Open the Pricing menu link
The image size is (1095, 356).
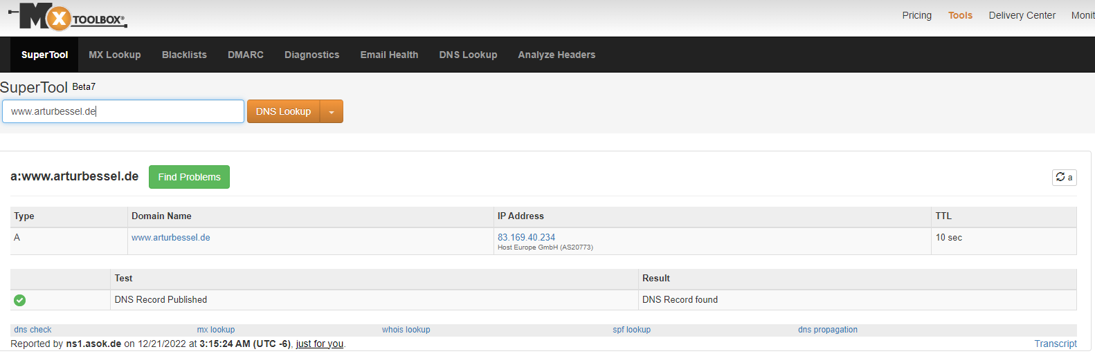point(916,15)
